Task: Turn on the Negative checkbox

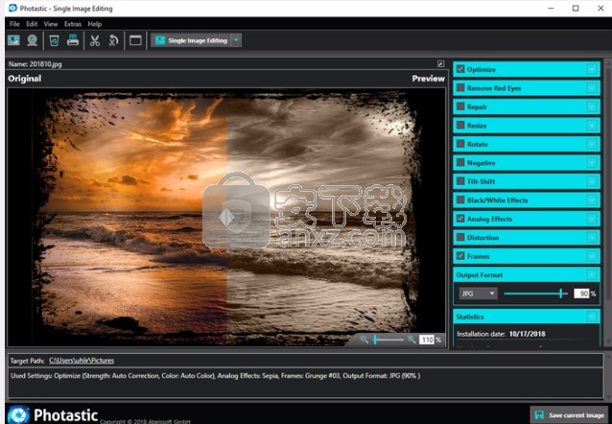Action: (460, 162)
